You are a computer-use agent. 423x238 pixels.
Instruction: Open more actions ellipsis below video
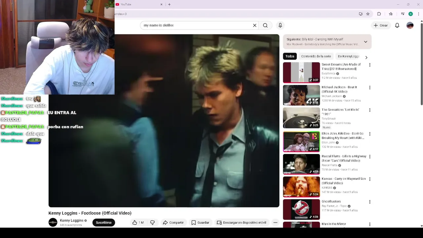275,223
